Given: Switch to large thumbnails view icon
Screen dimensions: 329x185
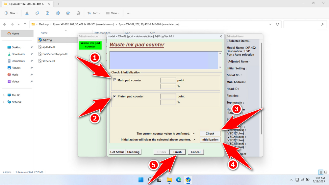Looking at the screenshot, I should point(326,172).
